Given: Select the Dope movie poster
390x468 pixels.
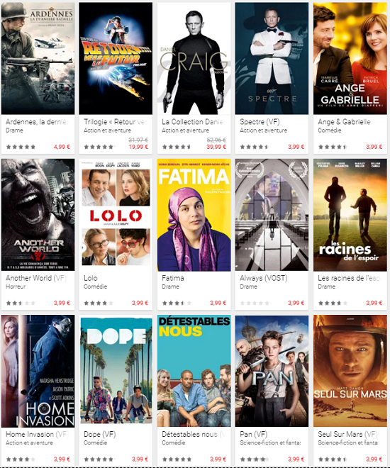Looking at the screenshot, I should pyautogui.click(x=116, y=371).
